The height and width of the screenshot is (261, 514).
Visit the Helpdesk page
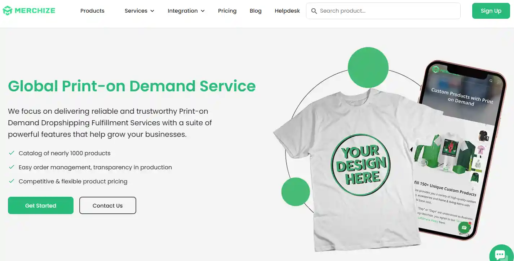click(x=287, y=11)
